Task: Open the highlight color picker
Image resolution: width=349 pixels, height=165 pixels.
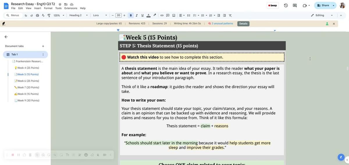Action: coord(155,15)
